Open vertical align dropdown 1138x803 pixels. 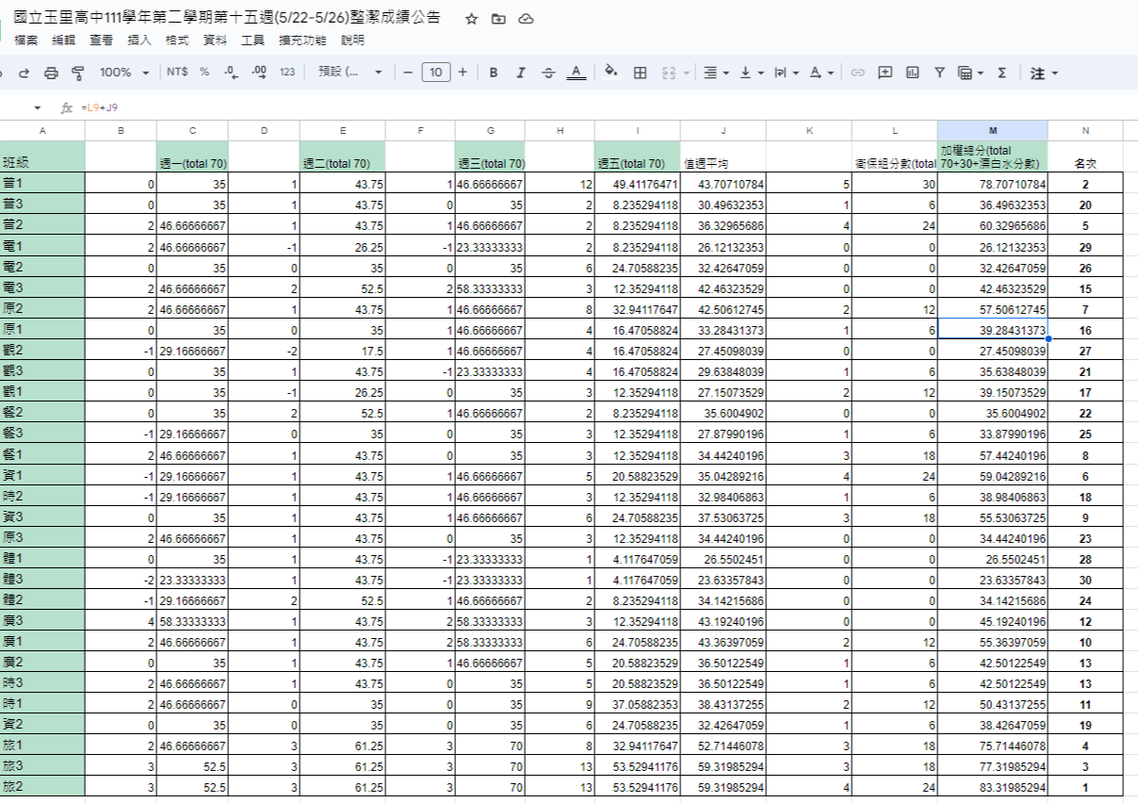click(751, 73)
